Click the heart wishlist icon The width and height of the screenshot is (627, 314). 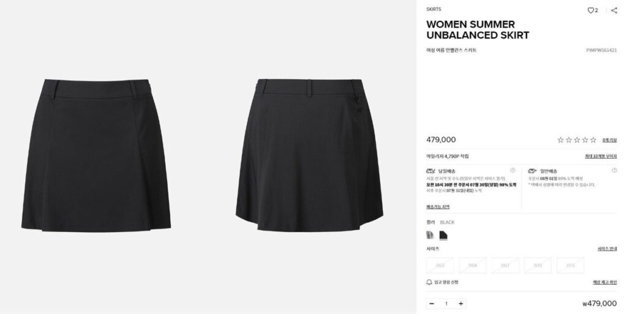pos(590,10)
